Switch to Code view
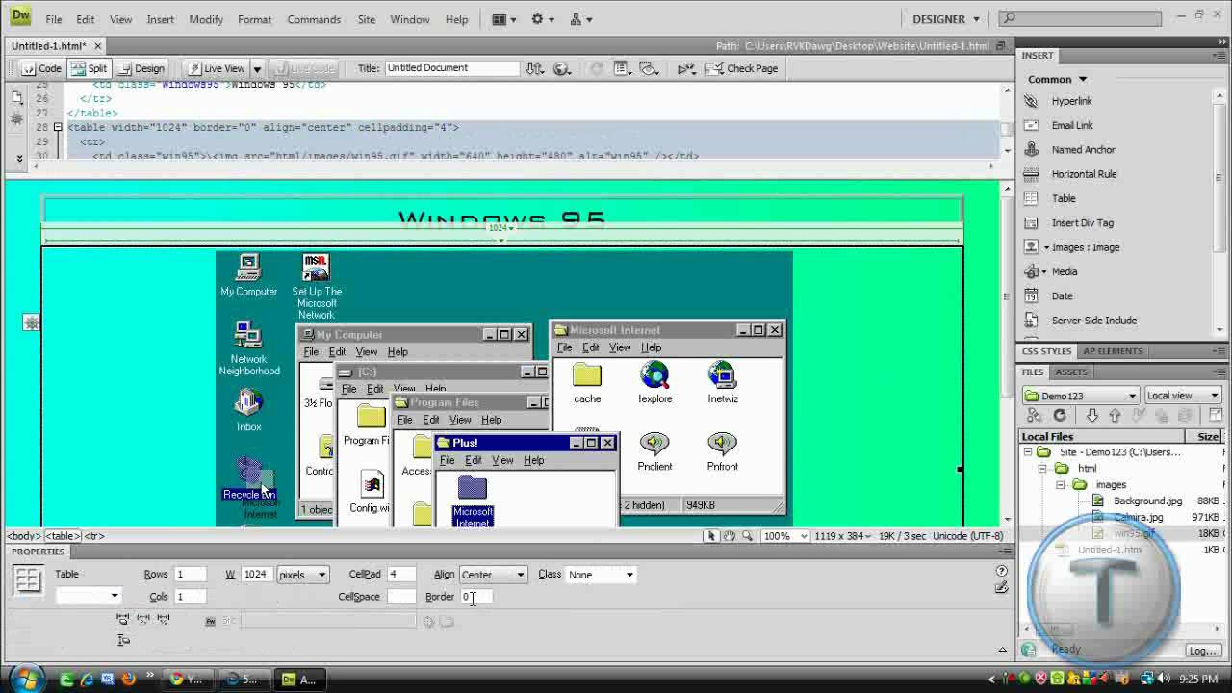 42,68
